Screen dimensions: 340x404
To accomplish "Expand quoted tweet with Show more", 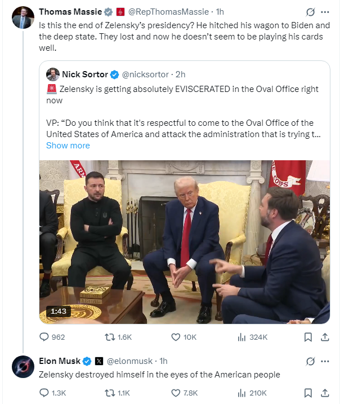I will 68,146.
